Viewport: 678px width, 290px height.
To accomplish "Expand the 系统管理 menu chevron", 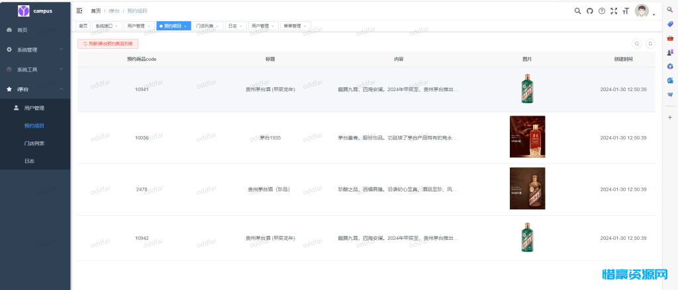I will [x=61, y=50].
